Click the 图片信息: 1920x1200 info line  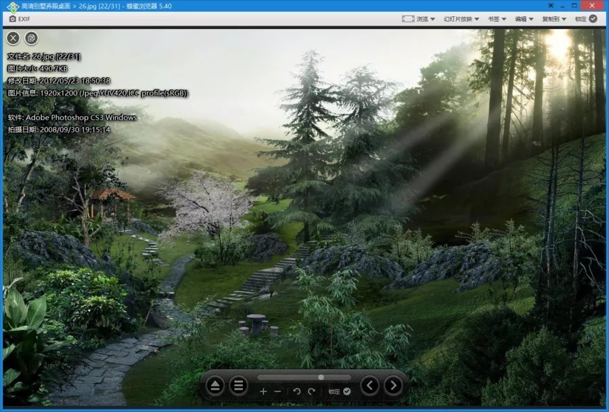[x=98, y=93]
